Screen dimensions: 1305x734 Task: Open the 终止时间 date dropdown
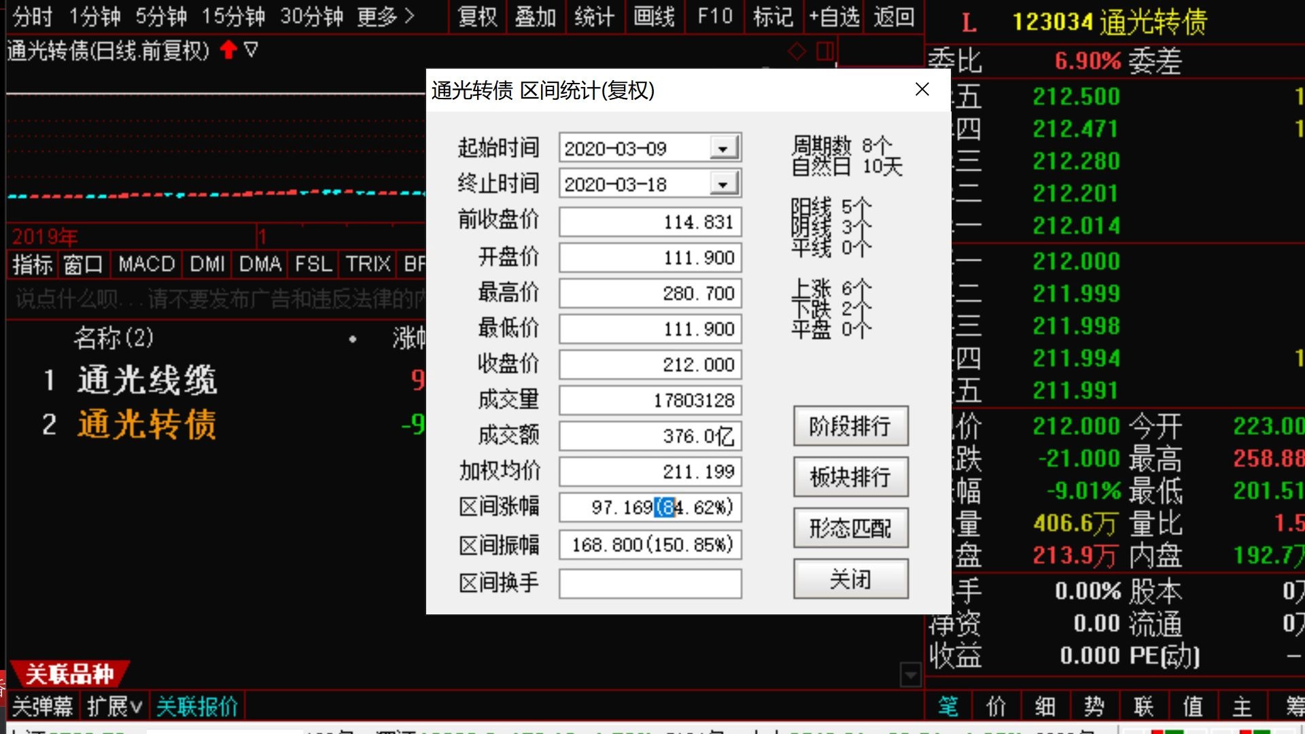[723, 183]
